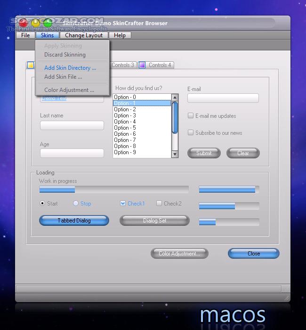Click the shortest progress bar at right
Viewport: 306px width, 330px height.
(229, 222)
